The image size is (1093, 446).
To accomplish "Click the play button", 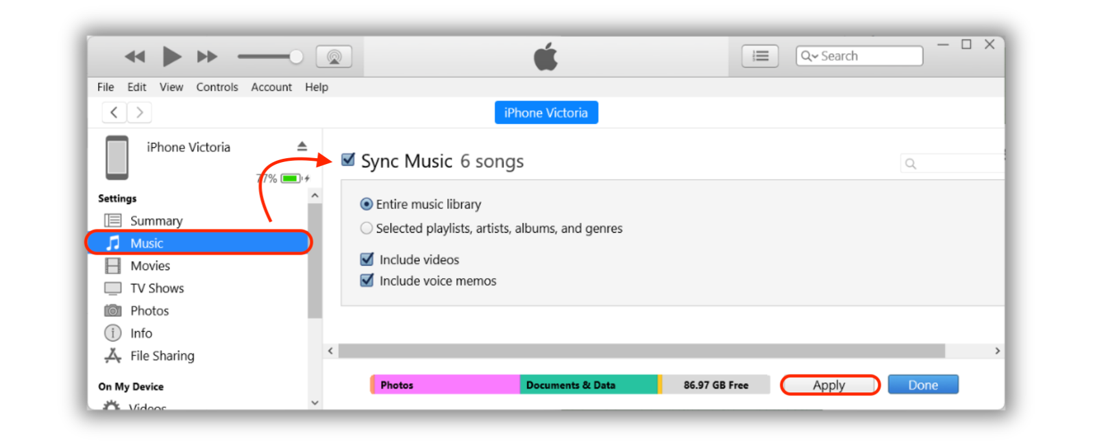I will click(171, 56).
